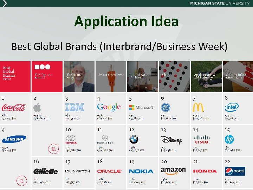Click the Amazon logo ranked 20
This screenshot has width=253, height=190.
[x=173, y=171]
